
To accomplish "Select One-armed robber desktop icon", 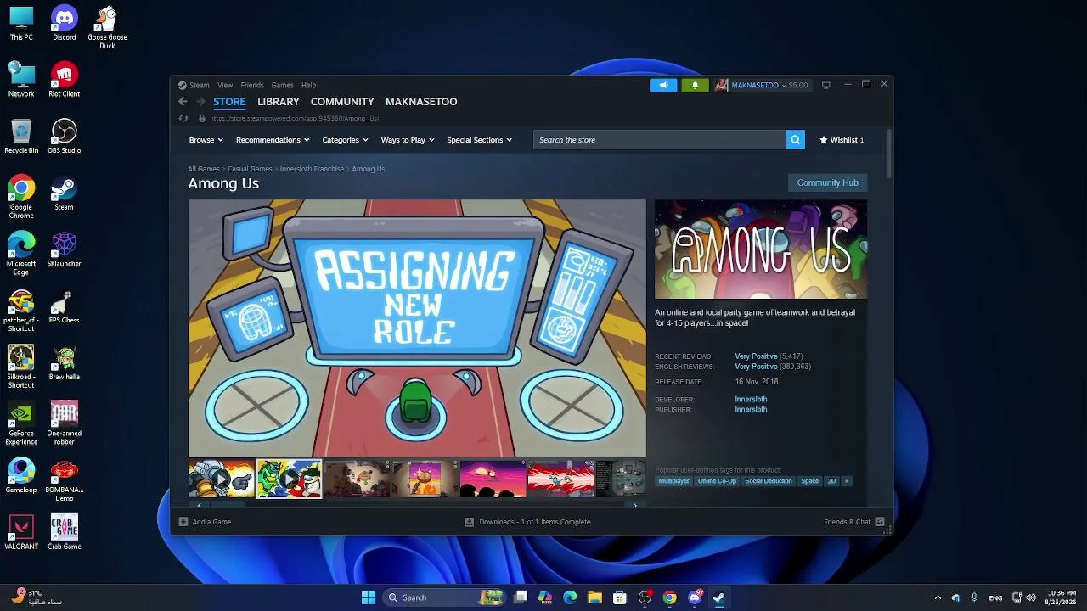I will coord(64,424).
